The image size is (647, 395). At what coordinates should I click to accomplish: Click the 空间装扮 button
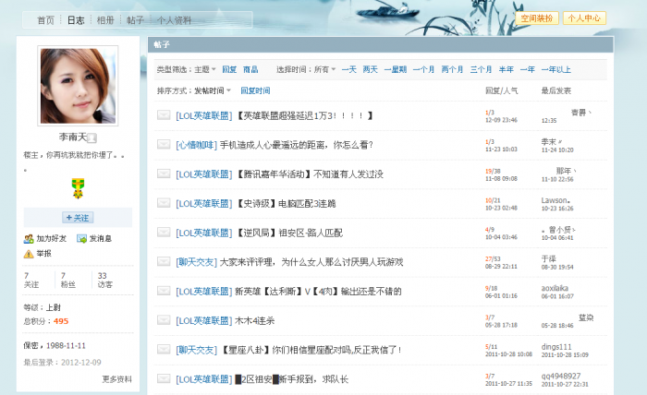click(x=537, y=18)
